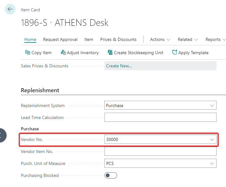226x187 pixels.
Task: Click the left-edge collapse arrow
Action: 2,135
